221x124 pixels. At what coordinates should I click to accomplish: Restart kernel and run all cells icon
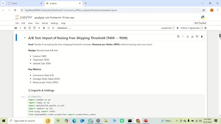(x=53, y=28)
